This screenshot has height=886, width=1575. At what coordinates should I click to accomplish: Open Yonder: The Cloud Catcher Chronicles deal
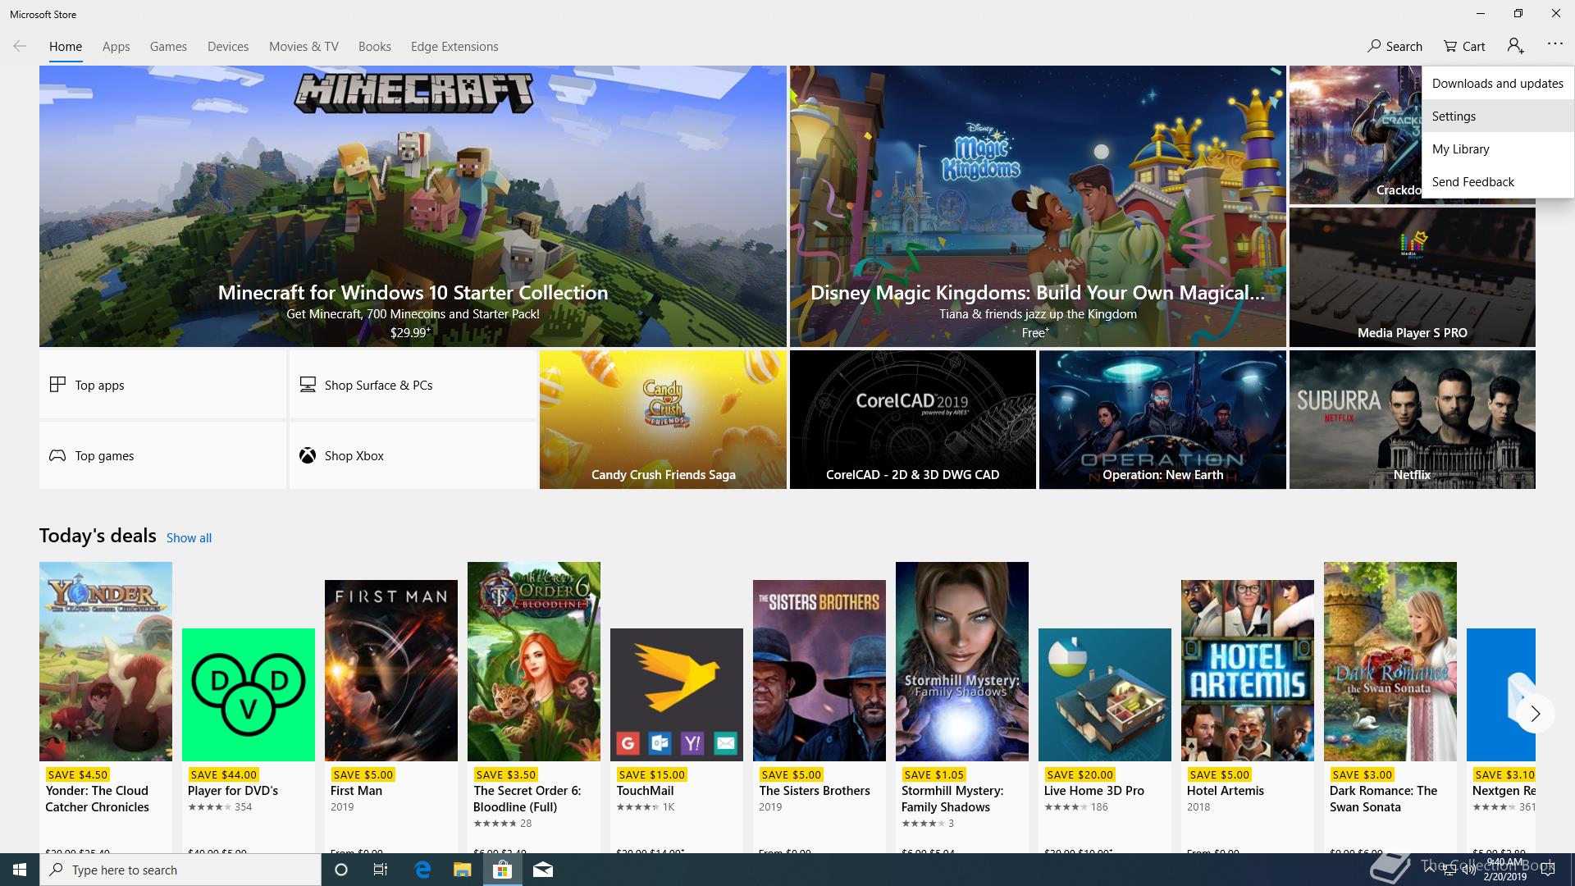pyautogui.click(x=106, y=707)
